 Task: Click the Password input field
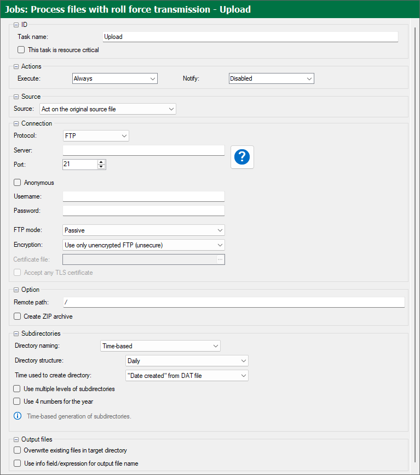click(143, 211)
